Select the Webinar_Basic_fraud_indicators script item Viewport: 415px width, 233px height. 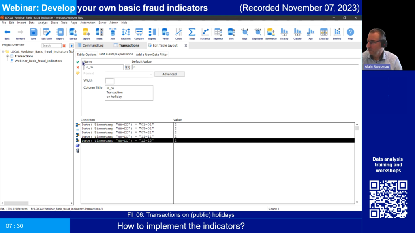pyautogui.click(x=38, y=61)
